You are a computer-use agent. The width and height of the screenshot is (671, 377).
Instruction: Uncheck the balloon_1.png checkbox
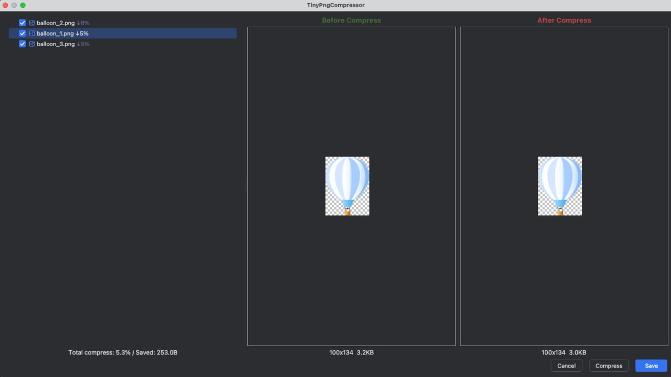pyautogui.click(x=23, y=34)
